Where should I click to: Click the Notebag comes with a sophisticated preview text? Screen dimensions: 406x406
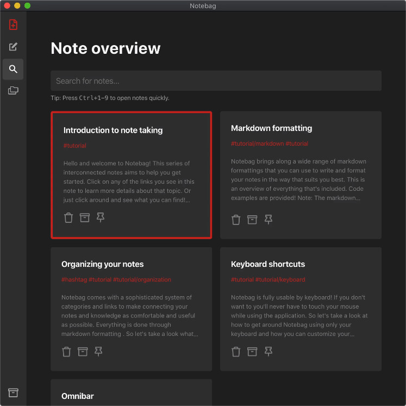(130, 316)
